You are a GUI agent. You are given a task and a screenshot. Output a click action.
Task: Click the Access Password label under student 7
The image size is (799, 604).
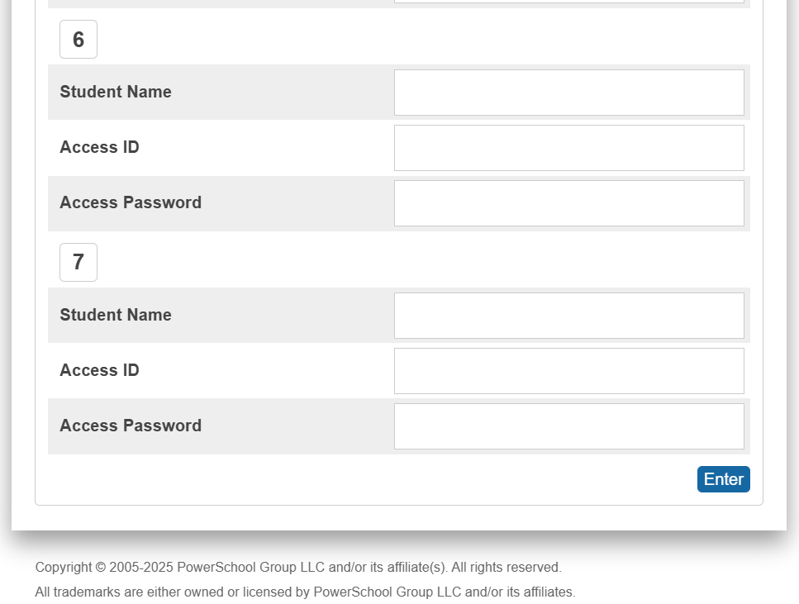131,426
